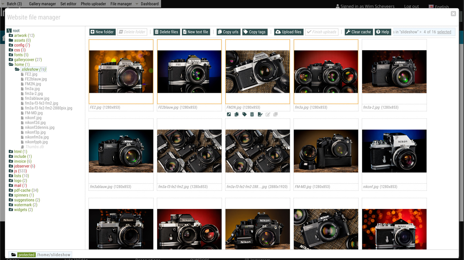Open the watermark (2) folder label

[26, 205]
